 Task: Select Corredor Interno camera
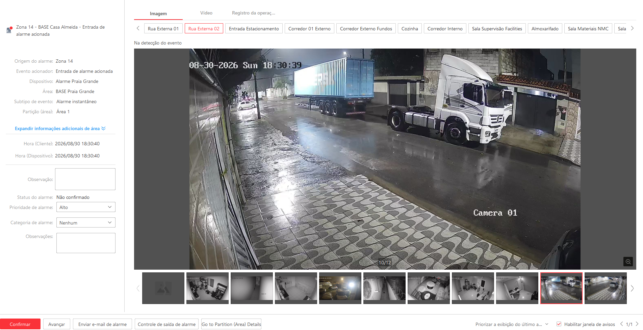click(x=445, y=29)
